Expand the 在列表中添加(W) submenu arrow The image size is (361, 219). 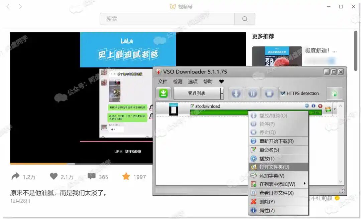pyautogui.click(x=305, y=183)
